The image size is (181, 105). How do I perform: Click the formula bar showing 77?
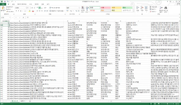pos(103,17)
